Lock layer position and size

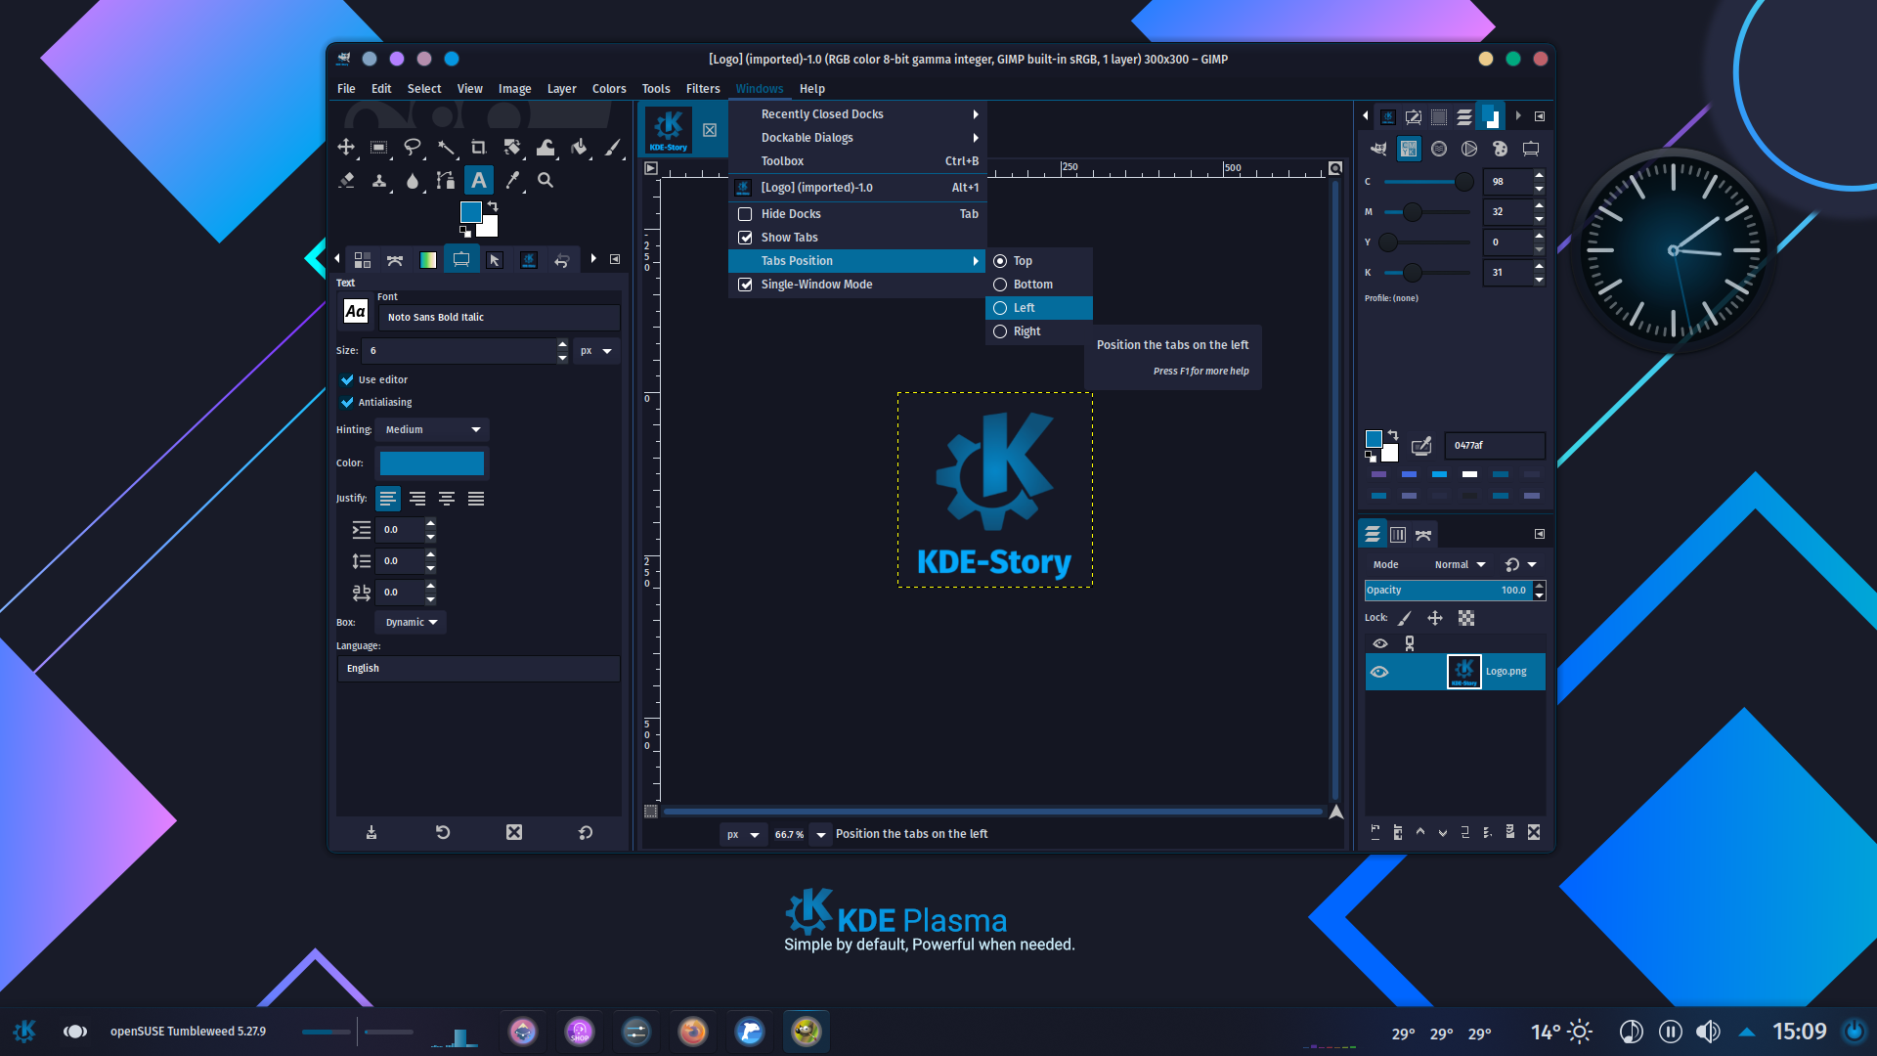tap(1435, 618)
